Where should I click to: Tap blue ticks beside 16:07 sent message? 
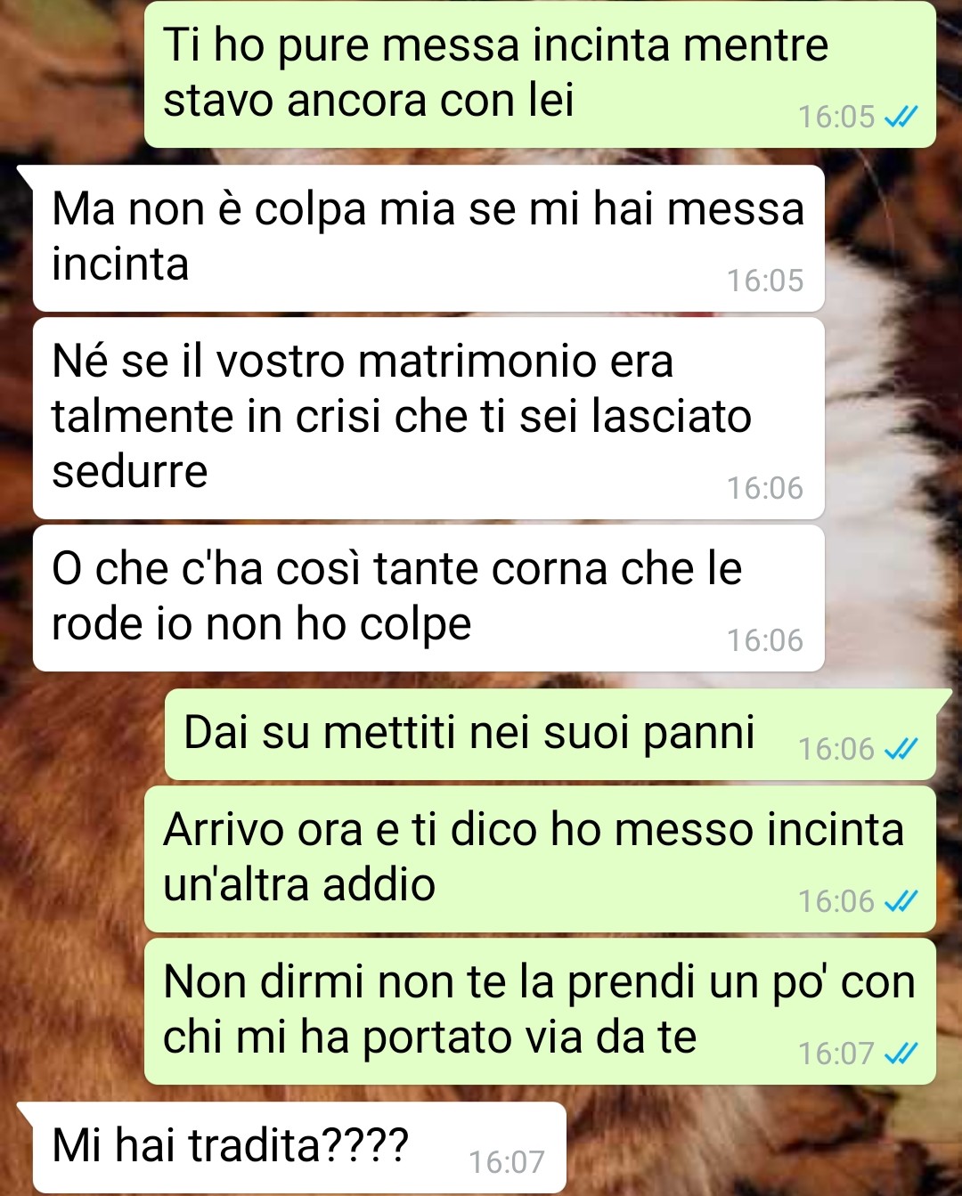pos(901,1054)
